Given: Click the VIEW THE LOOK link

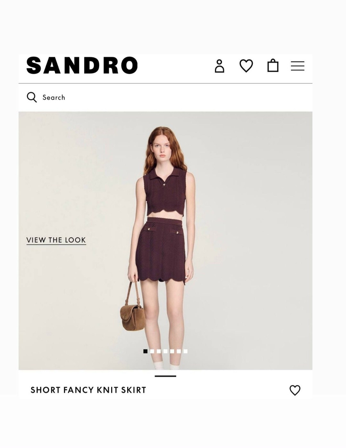Looking at the screenshot, I should coord(56,240).
